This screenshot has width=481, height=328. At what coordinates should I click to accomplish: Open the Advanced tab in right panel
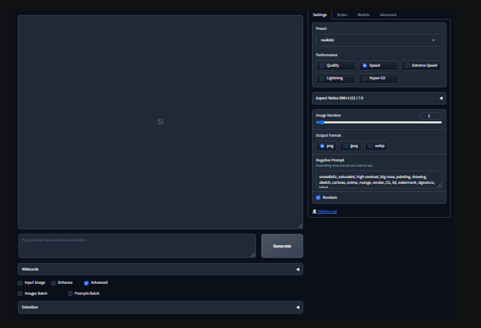tap(388, 15)
